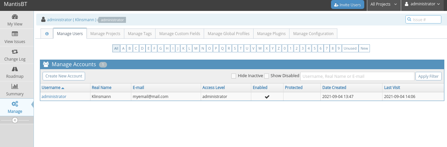Image resolution: width=447 pixels, height=147 pixels.
Task: Click the Create New Account button
Action: pos(64,76)
